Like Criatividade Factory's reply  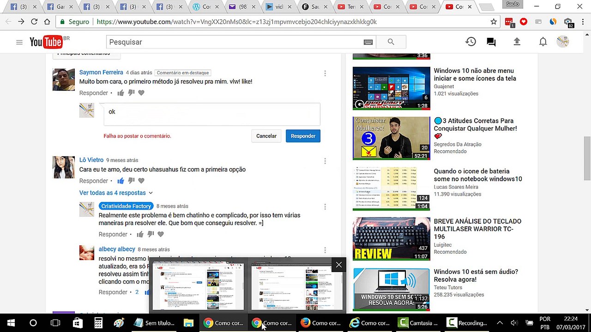(140, 234)
